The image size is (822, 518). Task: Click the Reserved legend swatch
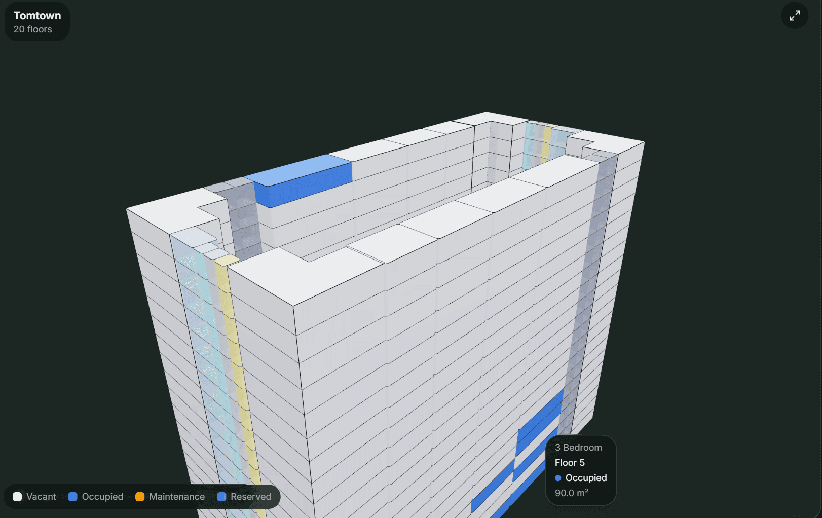click(221, 497)
